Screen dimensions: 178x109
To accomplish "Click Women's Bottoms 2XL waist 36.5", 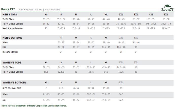I will [121, 94].
